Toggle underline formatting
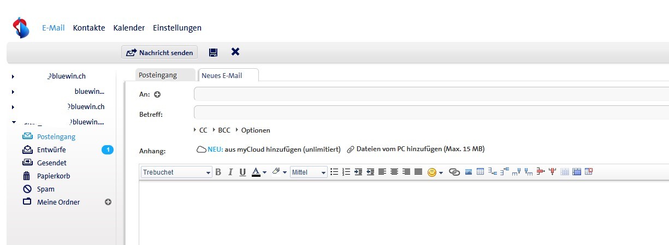Viewport: 669px width, 245px height. point(242,172)
